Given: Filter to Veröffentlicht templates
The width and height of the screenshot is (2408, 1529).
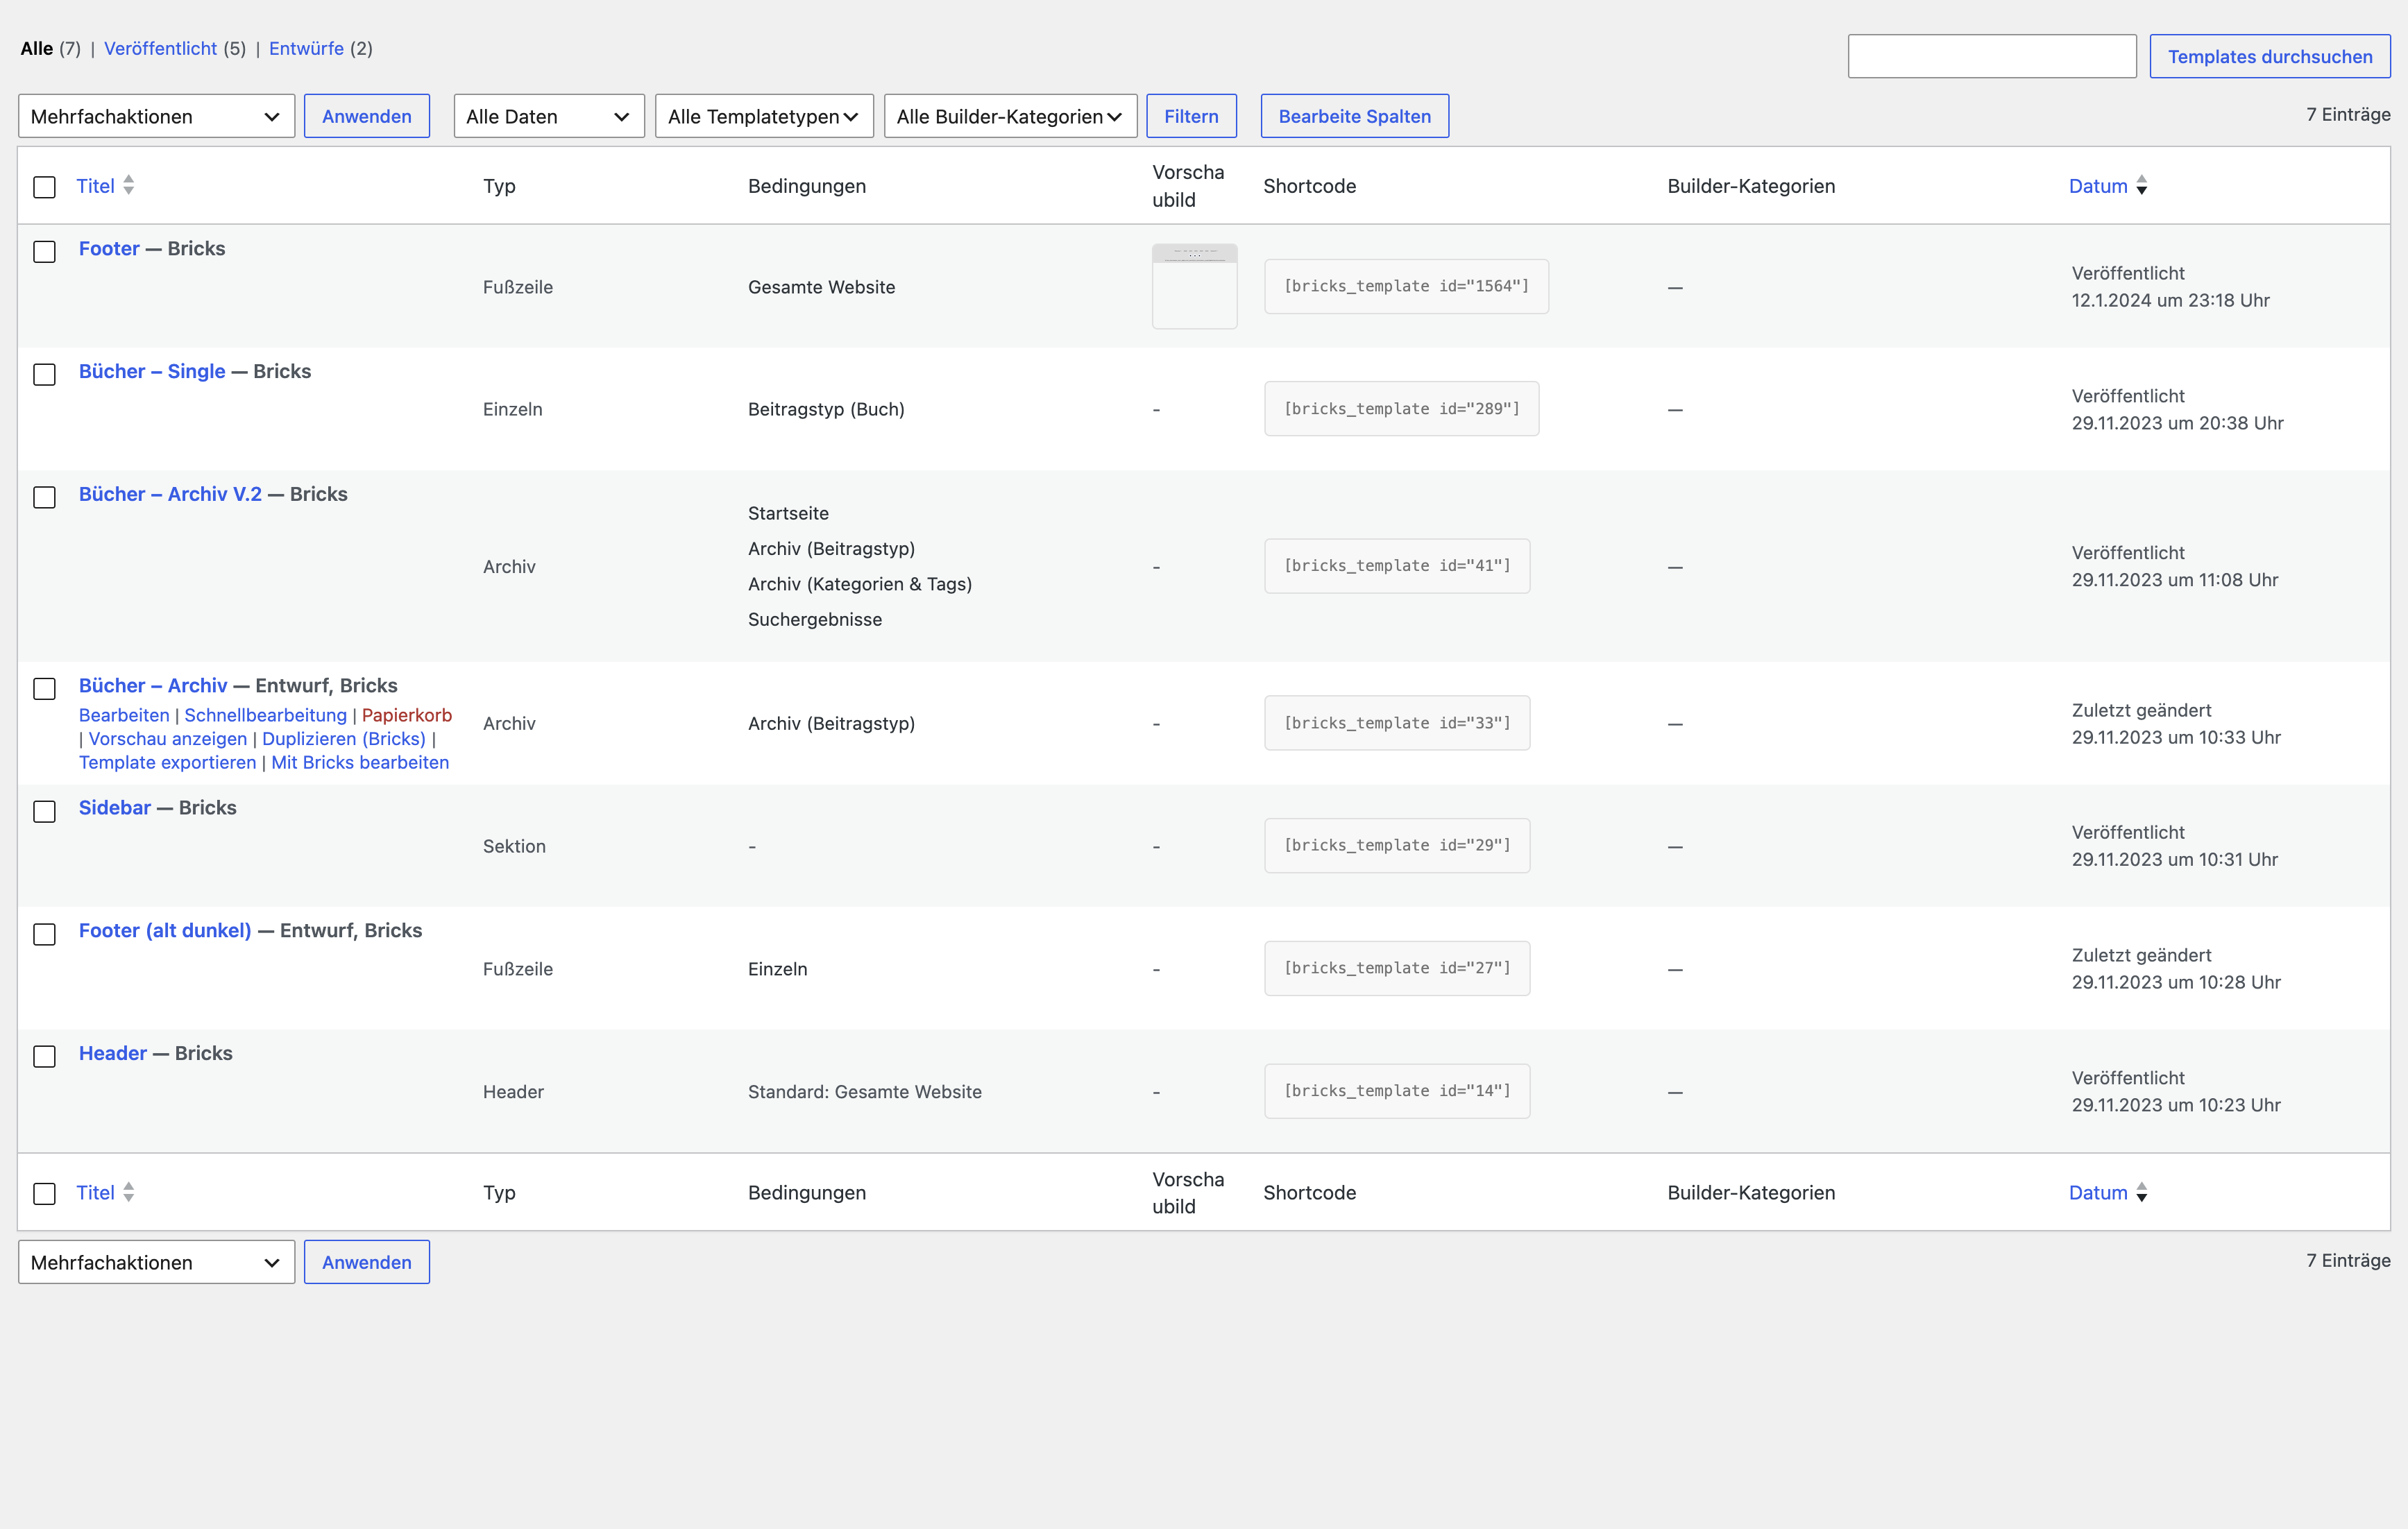Looking at the screenshot, I should pyautogui.click(x=160, y=48).
